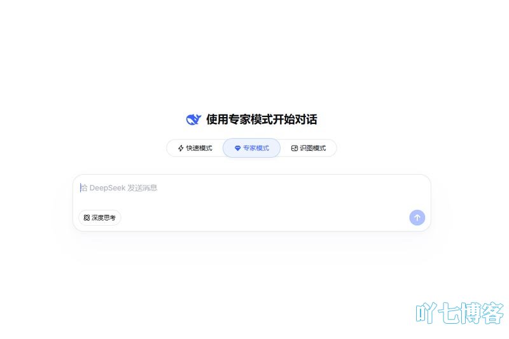The image size is (509, 339).
Task: Click the 使用专家模式开始对话 heading
Action: pos(261,120)
